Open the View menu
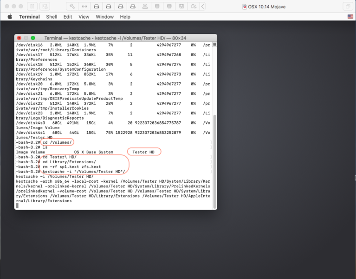The height and width of the screenshot is (279, 356). pos(84,17)
